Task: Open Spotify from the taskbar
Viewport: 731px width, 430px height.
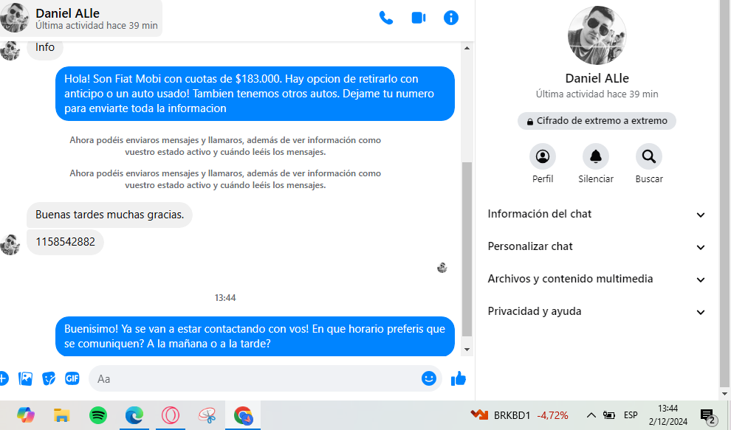Action: pyautogui.click(x=98, y=415)
